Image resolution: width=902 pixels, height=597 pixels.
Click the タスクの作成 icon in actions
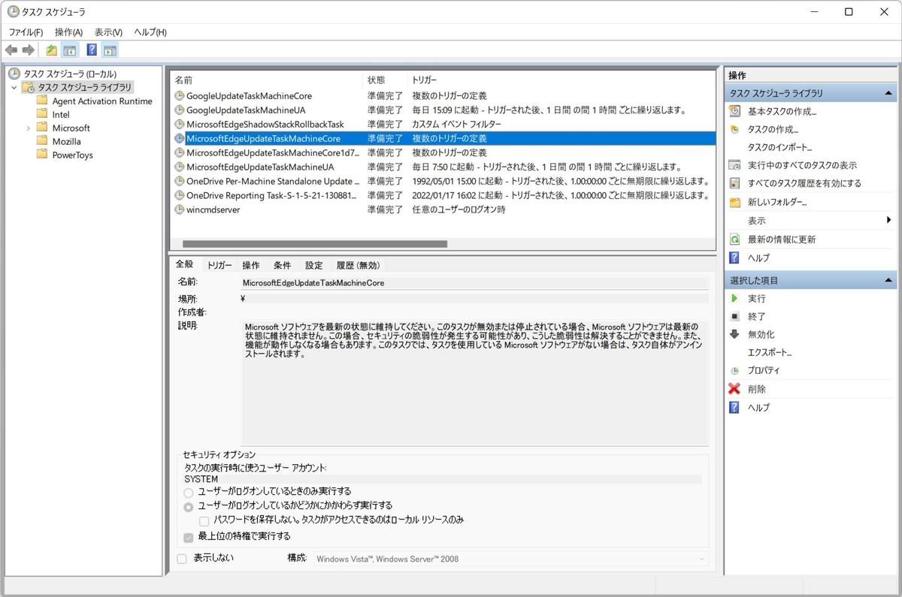(735, 129)
